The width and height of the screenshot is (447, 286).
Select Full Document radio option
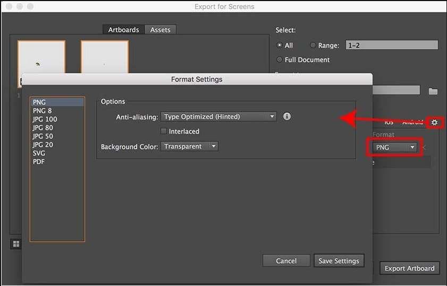pos(280,60)
